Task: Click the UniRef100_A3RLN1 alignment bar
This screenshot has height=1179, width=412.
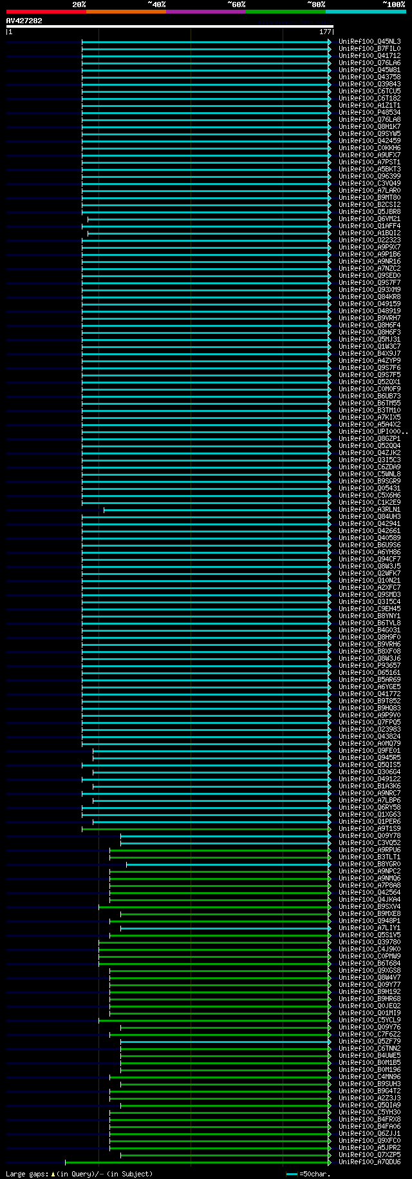Action: tap(218, 510)
